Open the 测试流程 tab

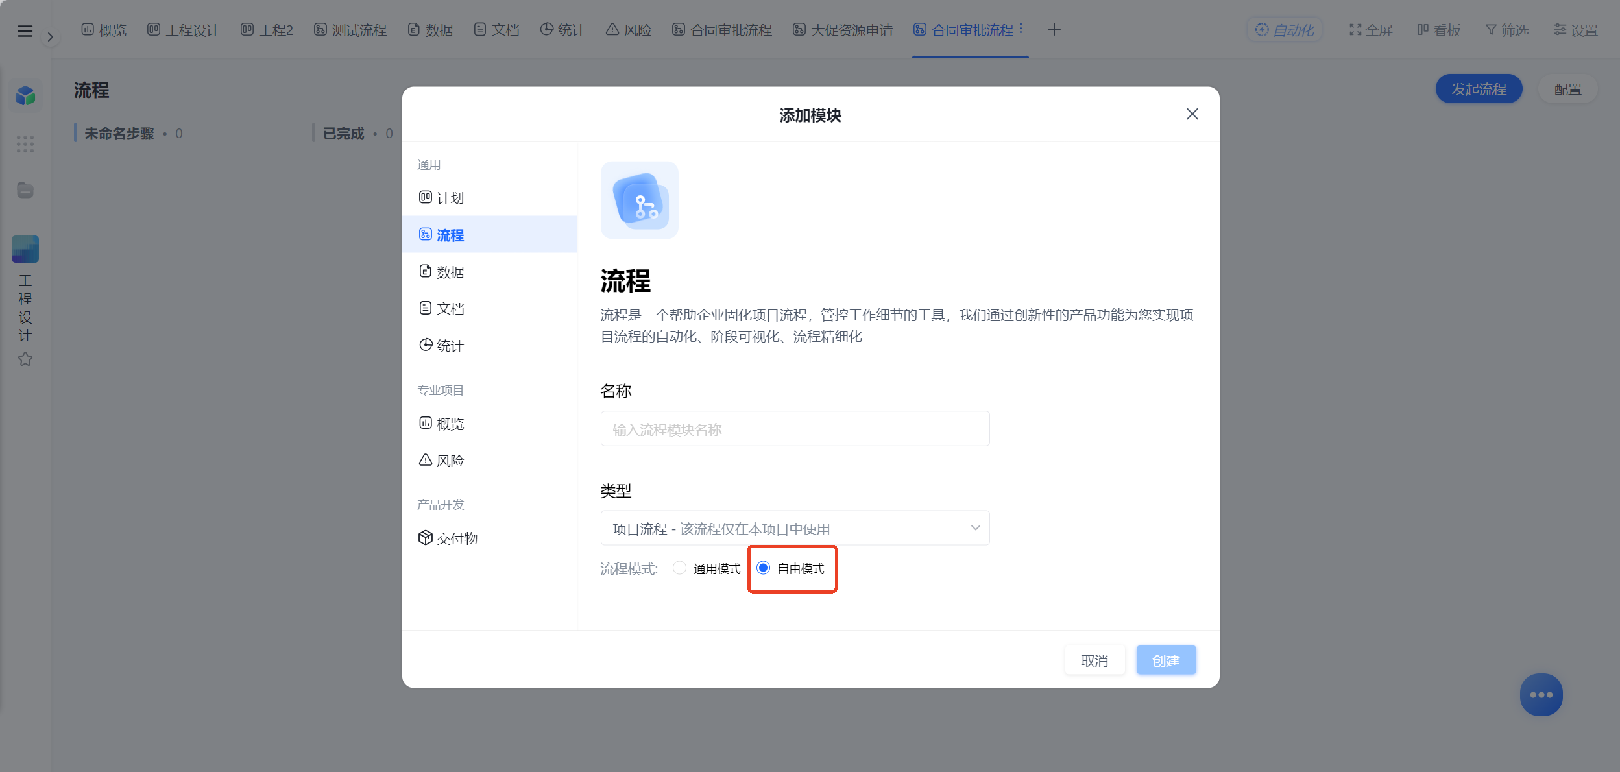(350, 30)
